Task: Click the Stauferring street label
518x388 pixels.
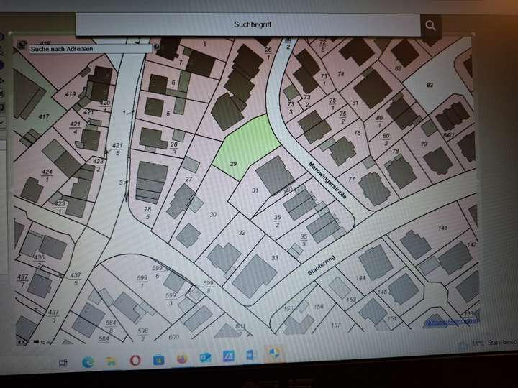Action: [322, 265]
